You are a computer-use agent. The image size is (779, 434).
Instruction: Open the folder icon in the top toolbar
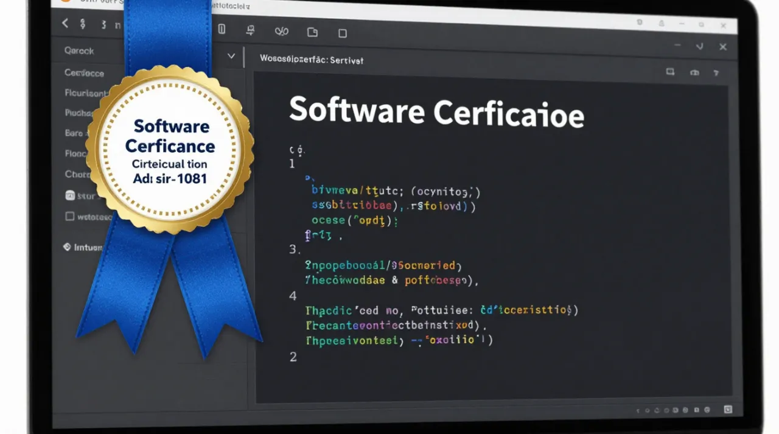point(313,32)
